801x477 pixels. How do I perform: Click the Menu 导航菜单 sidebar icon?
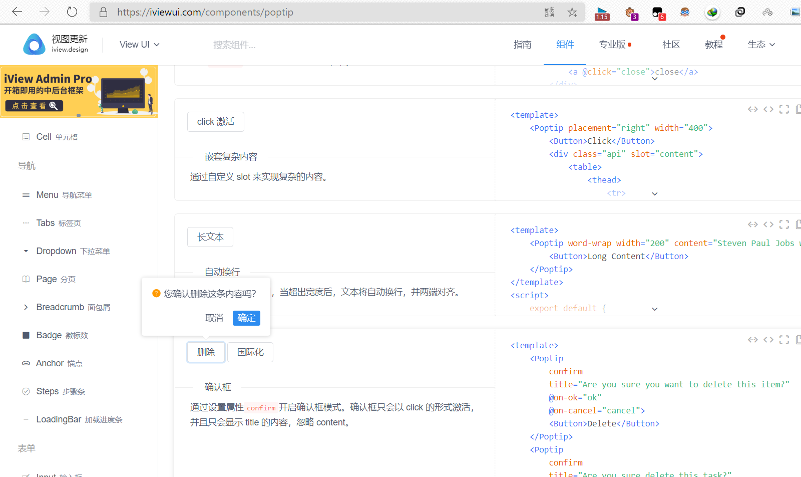pyautogui.click(x=26, y=195)
